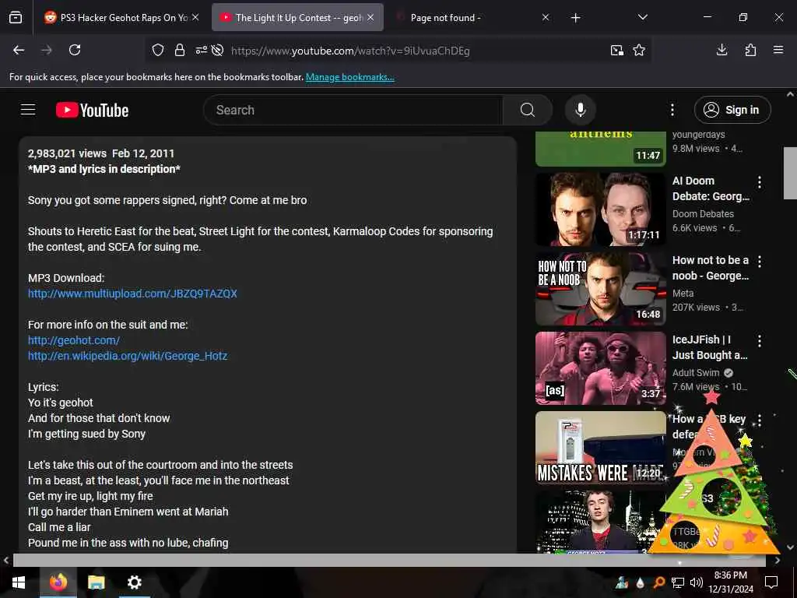Screen dimensions: 797x598
Task: Open picture-in-picture from address bar
Action: 617,50
